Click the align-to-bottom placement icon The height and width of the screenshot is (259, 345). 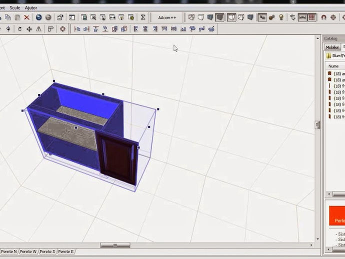tap(105, 29)
